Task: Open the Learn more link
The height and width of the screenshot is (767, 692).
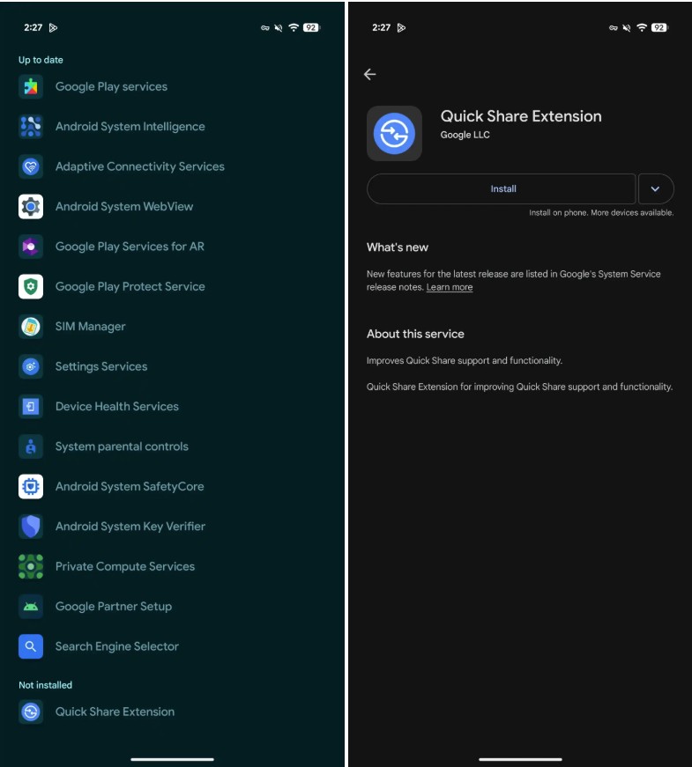Action: pos(449,287)
